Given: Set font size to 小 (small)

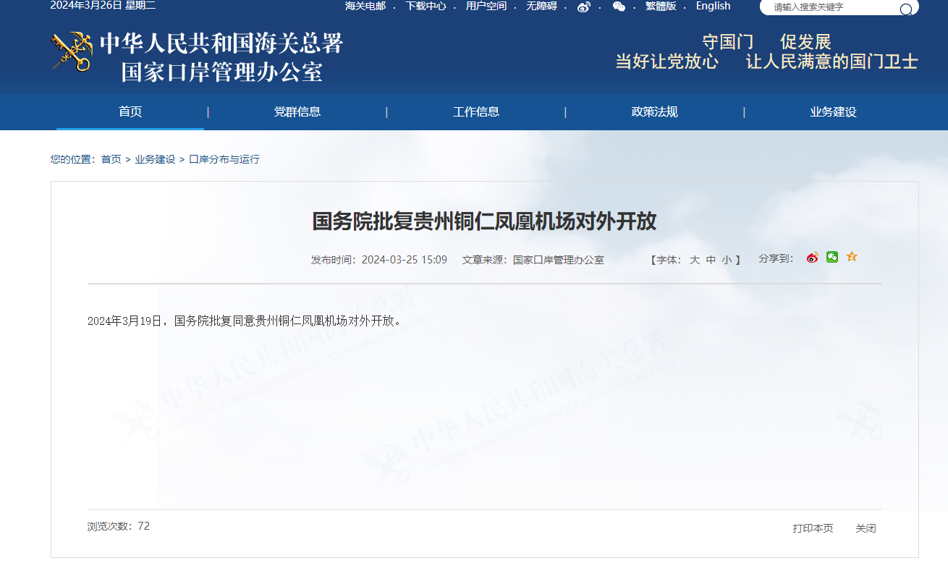Looking at the screenshot, I should tap(726, 260).
